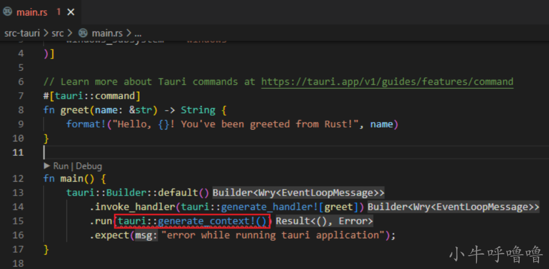The height and width of the screenshot is (269, 549).
Task: Click the name: &str parameter on line 8
Action: pos(123,110)
